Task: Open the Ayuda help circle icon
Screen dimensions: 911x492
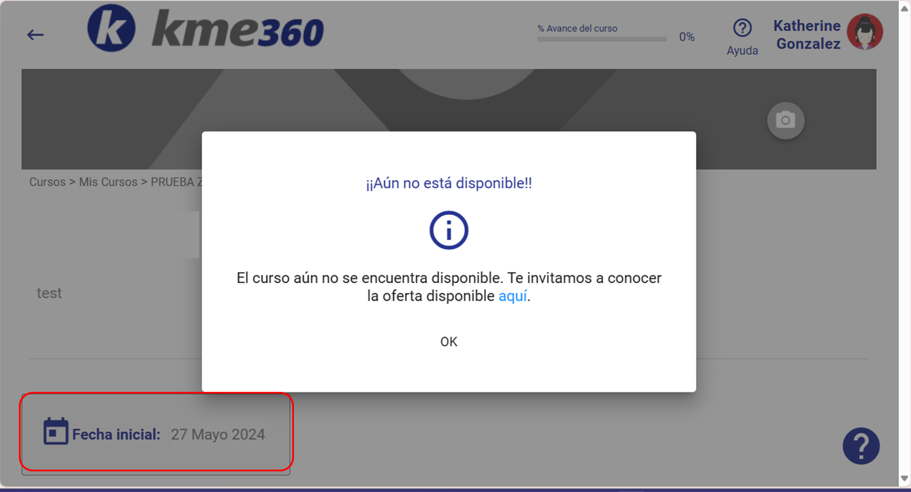Action: pyautogui.click(x=742, y=28)
